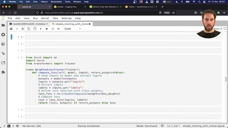Open the History menu in macOS bar

click(x=44, y=2)
